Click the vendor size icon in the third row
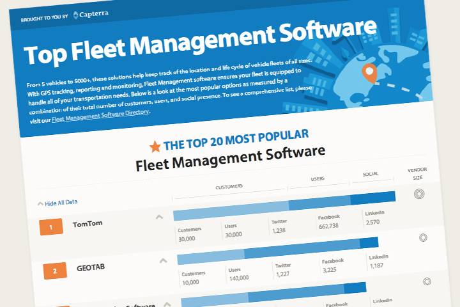 point(427,281)
